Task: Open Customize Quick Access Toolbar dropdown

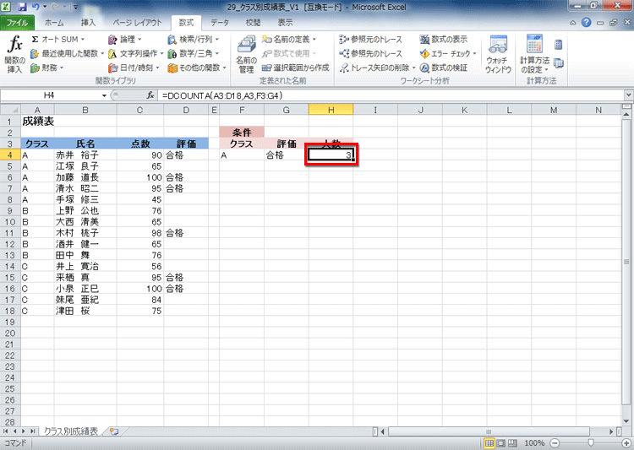Action: (76, 7)
